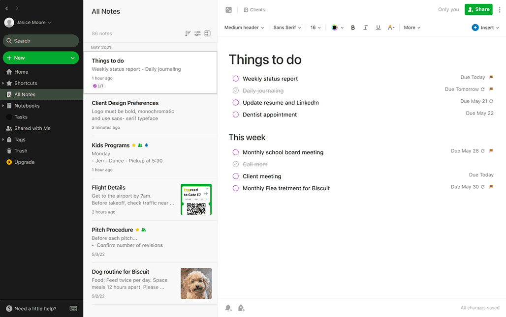
Task: Uncheck the completed Daily journaling item
Action: [235, 90]
